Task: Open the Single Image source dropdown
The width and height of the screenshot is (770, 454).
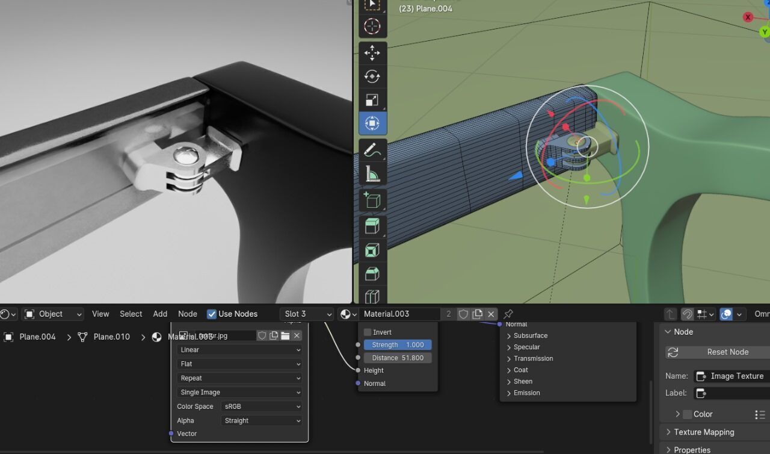Action: pyautogui.click(x=239, y=392)
